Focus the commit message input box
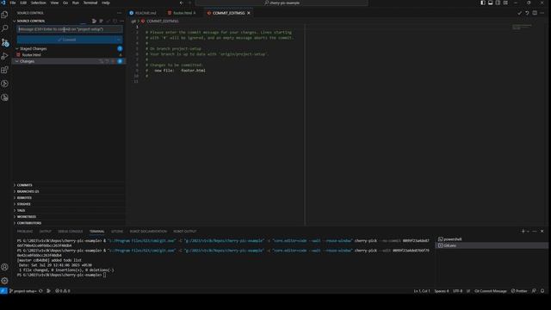Viewport: 551px width, 310px height. (x=70, y=29)
